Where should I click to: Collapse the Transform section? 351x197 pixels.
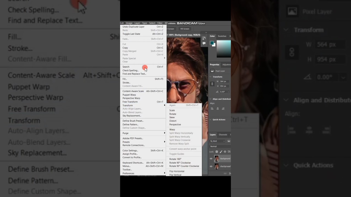click(211, 77)
